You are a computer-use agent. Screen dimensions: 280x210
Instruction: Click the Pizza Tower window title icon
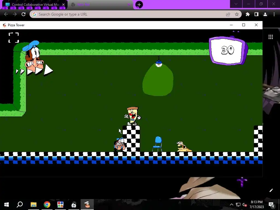tap(4, 25)
